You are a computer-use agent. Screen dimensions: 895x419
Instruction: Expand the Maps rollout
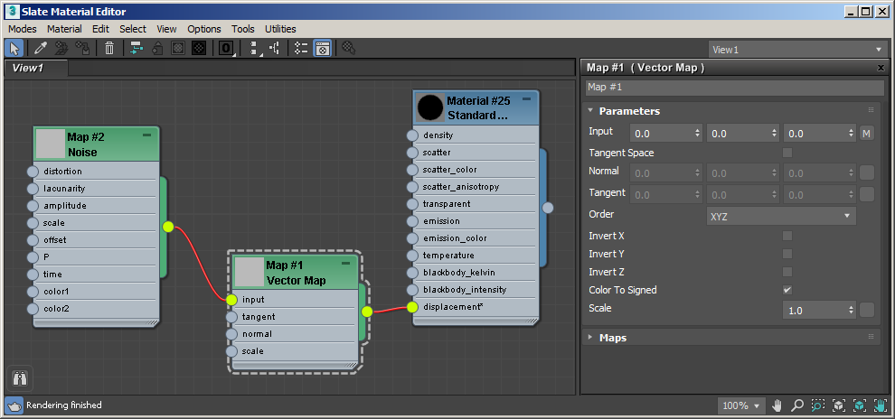590,338
